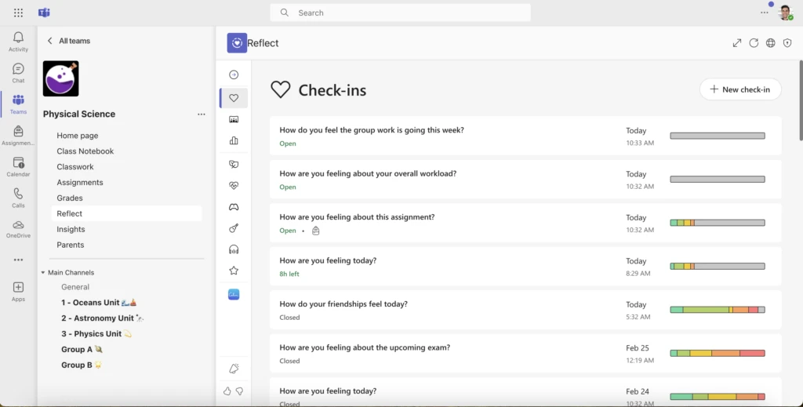Reload the Reflect tab with refresh icon
Viewport: 803px width, 407px height.
point(754,43)
